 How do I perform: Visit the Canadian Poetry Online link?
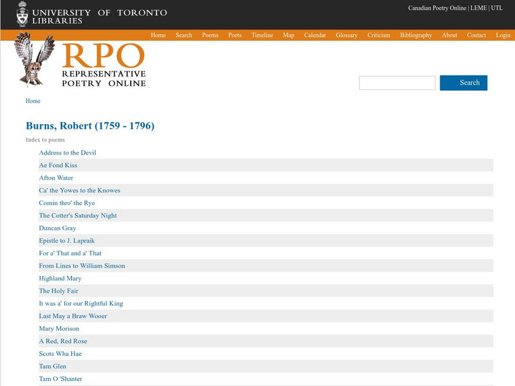click(x=437, y=8)
